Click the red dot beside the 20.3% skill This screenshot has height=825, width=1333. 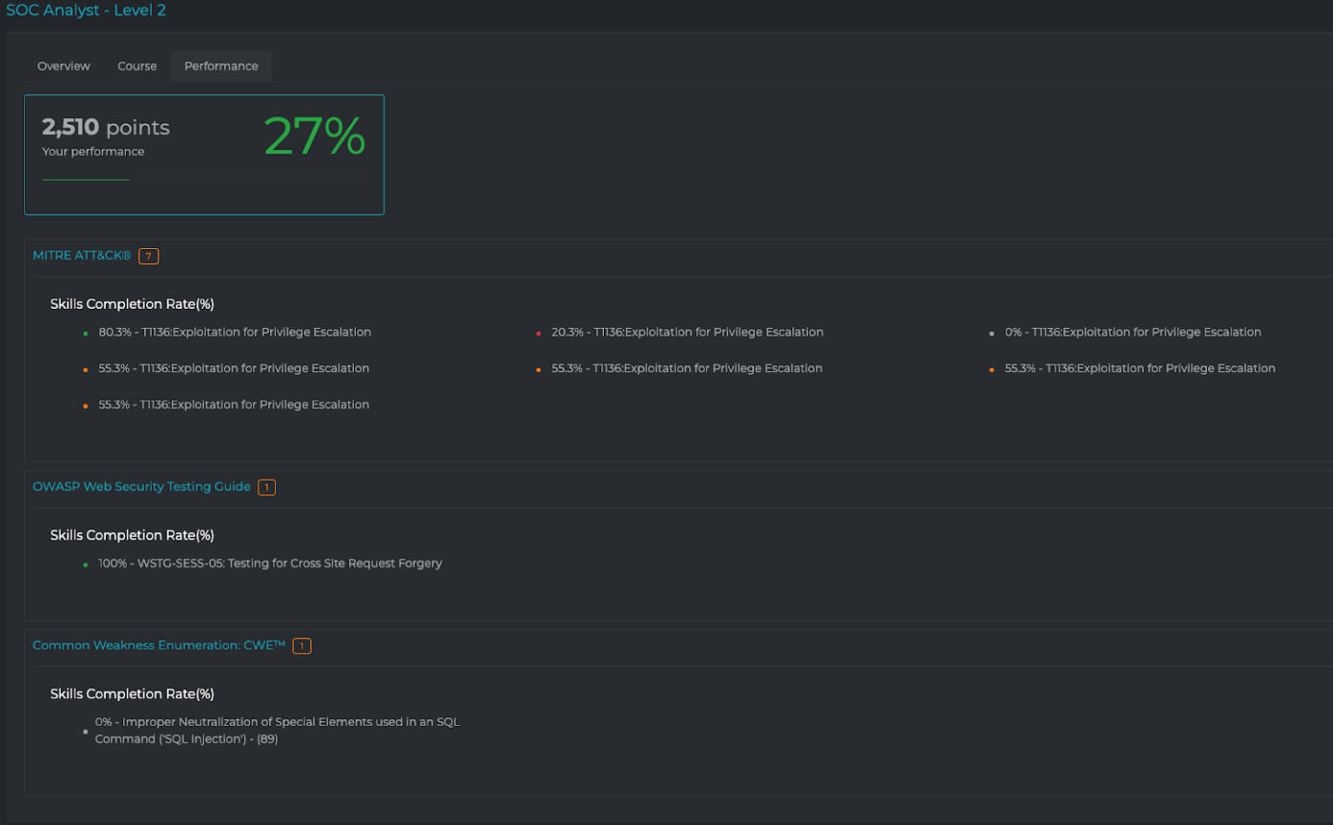[537, 332]
